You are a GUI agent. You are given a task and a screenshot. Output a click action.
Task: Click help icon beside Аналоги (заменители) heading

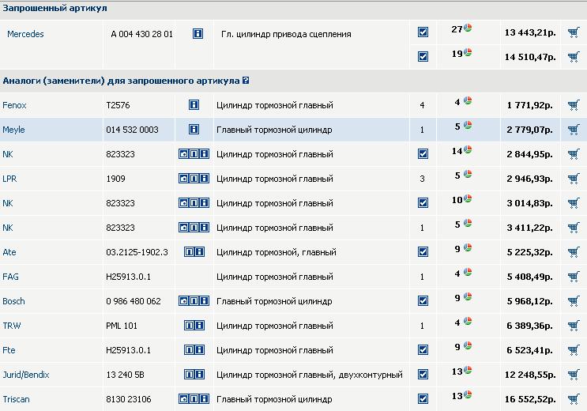click(246, 80)
